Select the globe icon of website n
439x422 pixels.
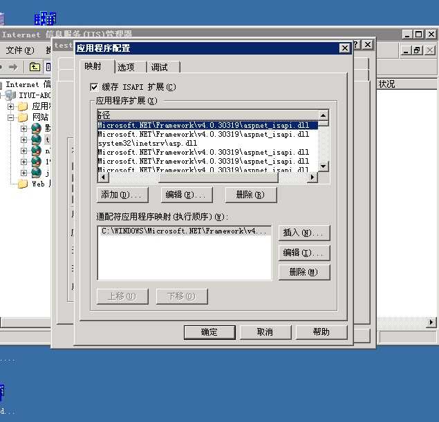click(x=37, y=151)
